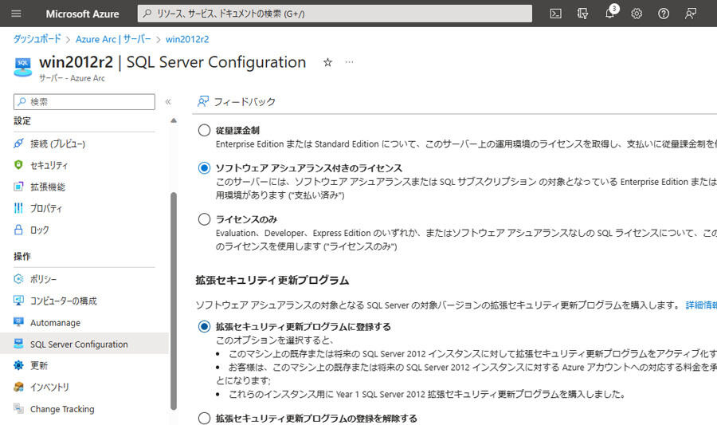This screenshot has height=425, width=717.
Task: Click the サーバー - Azure Arc subtitle
Action: [72, 78]
